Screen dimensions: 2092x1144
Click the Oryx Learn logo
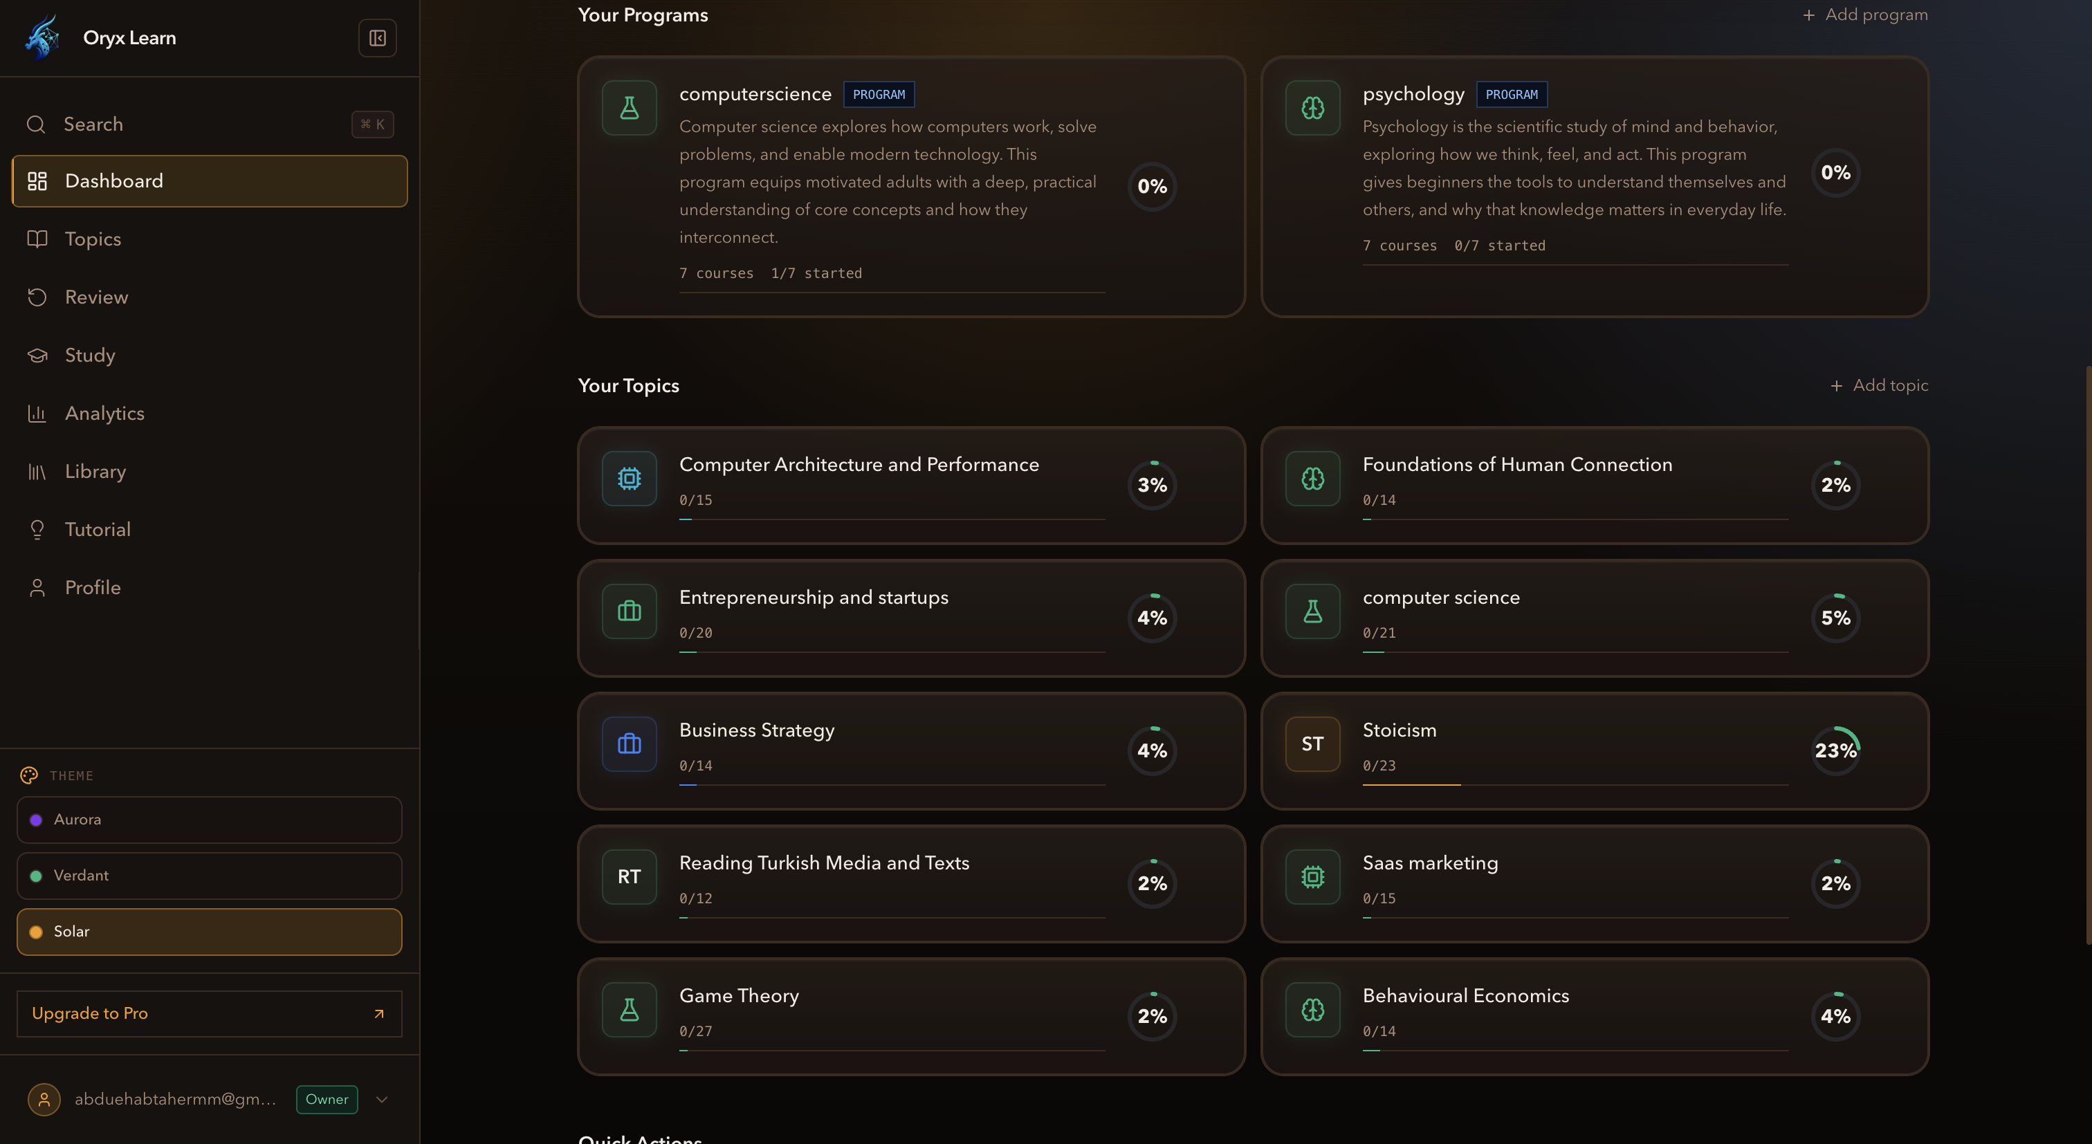(x=42, y=37)
